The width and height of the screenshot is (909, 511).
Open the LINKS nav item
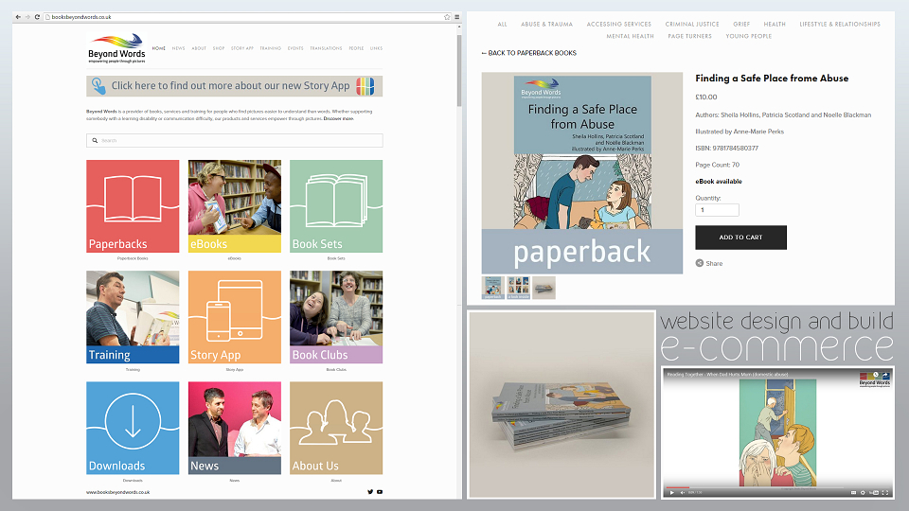coord(376,48)
